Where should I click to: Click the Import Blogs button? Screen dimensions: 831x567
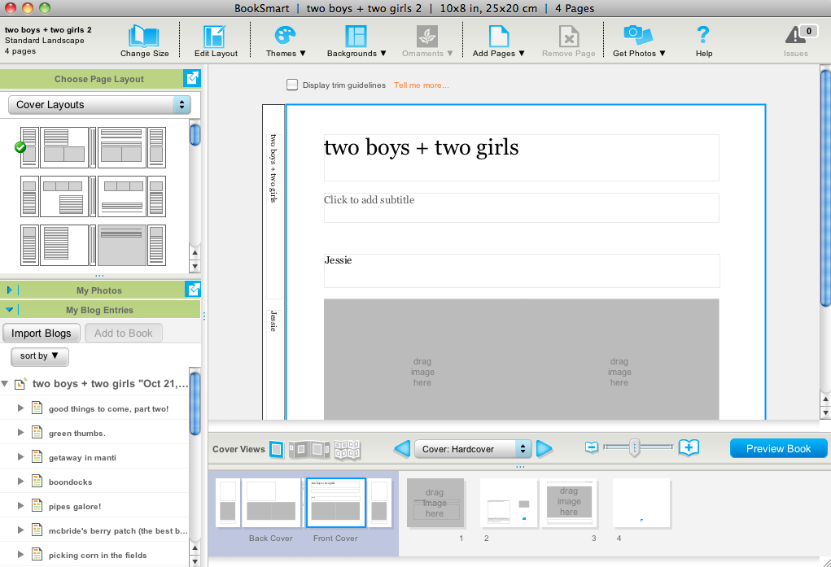(42, 334)
